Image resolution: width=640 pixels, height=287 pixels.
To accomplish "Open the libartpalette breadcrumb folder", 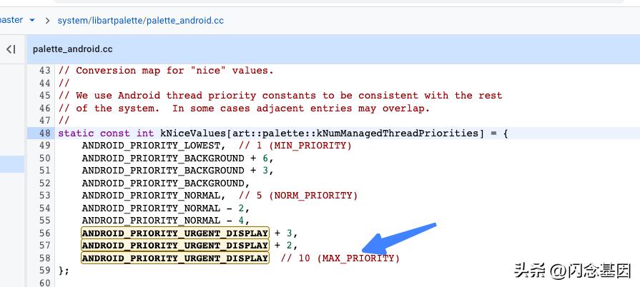I will [x=117, y=21].
